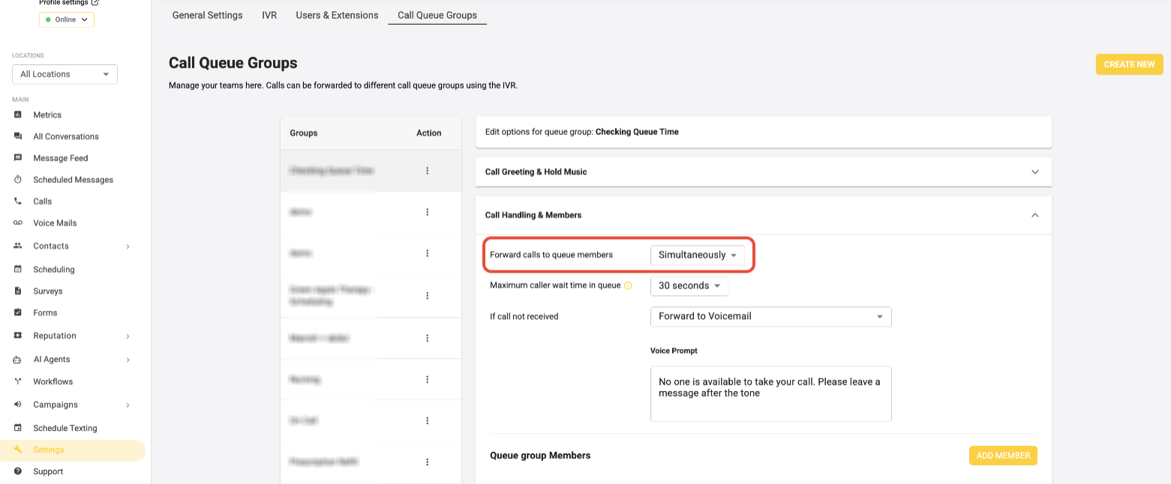1171x484 pixels.
Task: Open the Simultaneously forwarding dropdown
Action: tap(698, 255)
